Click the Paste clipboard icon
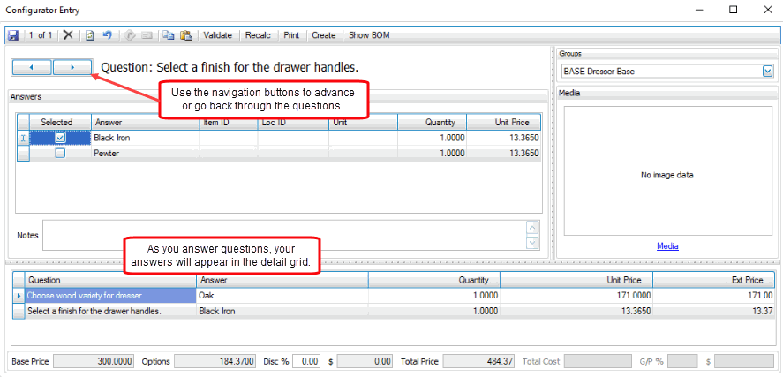 point(185,35)
